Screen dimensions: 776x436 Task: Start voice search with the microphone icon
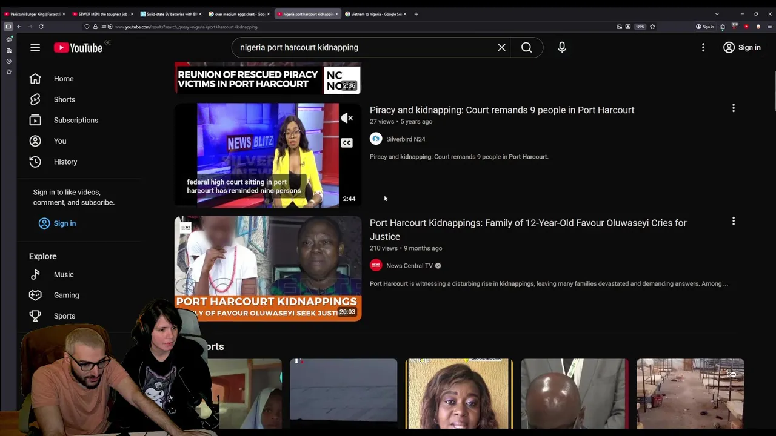click(562, 47)
